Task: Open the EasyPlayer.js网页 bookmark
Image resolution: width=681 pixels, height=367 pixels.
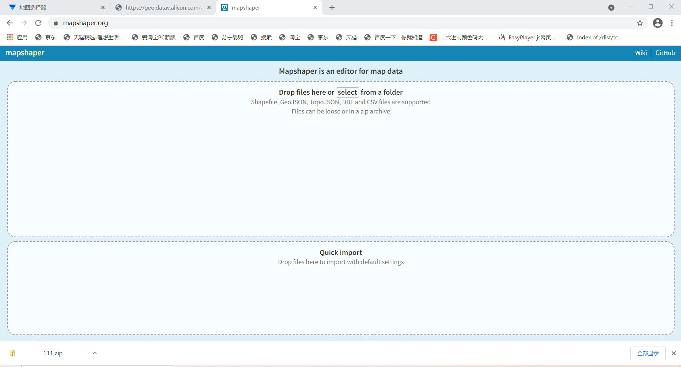Action: [527, 37]
